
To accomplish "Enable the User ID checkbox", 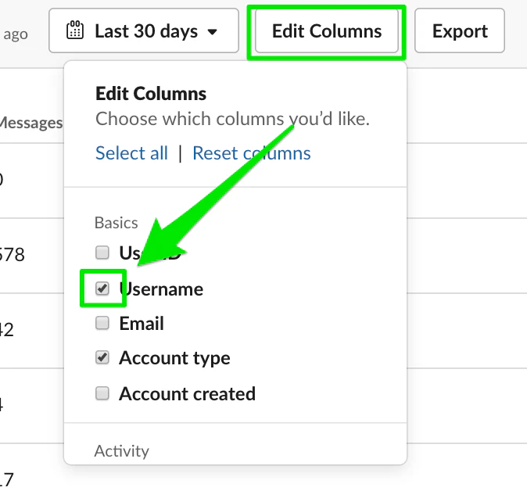I will pyautogui.click(x=102, y=253).
